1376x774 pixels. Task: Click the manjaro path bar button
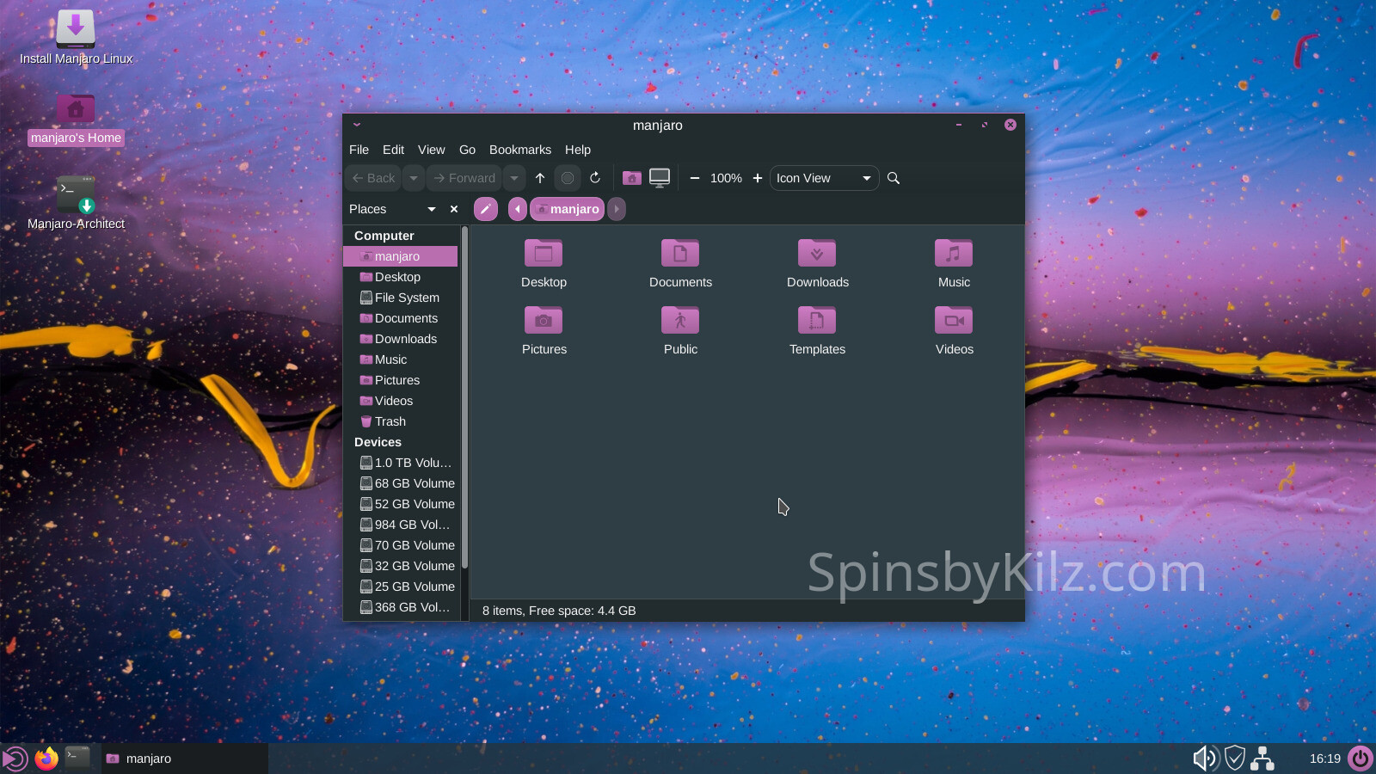pos(568,209)
